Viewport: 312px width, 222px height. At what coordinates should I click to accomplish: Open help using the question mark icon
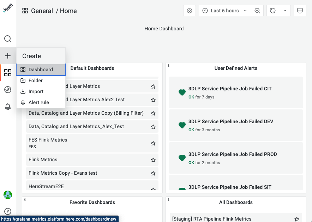point(8,211)
